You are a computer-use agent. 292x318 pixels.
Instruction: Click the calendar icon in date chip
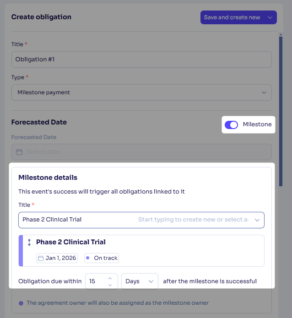coord(41,258)
